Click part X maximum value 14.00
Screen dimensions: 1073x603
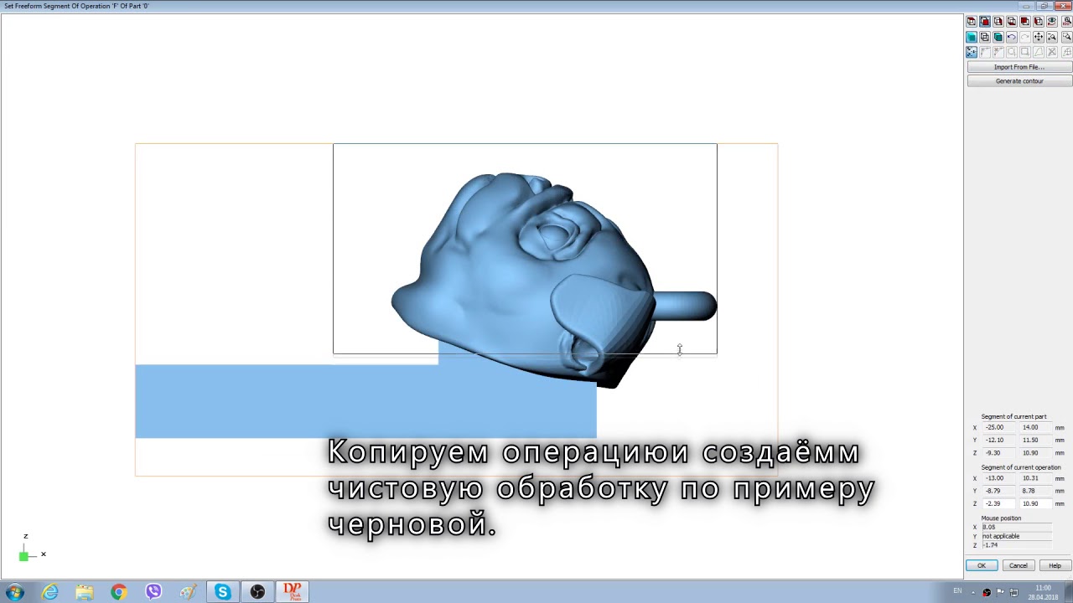(x=1035, y=427)
